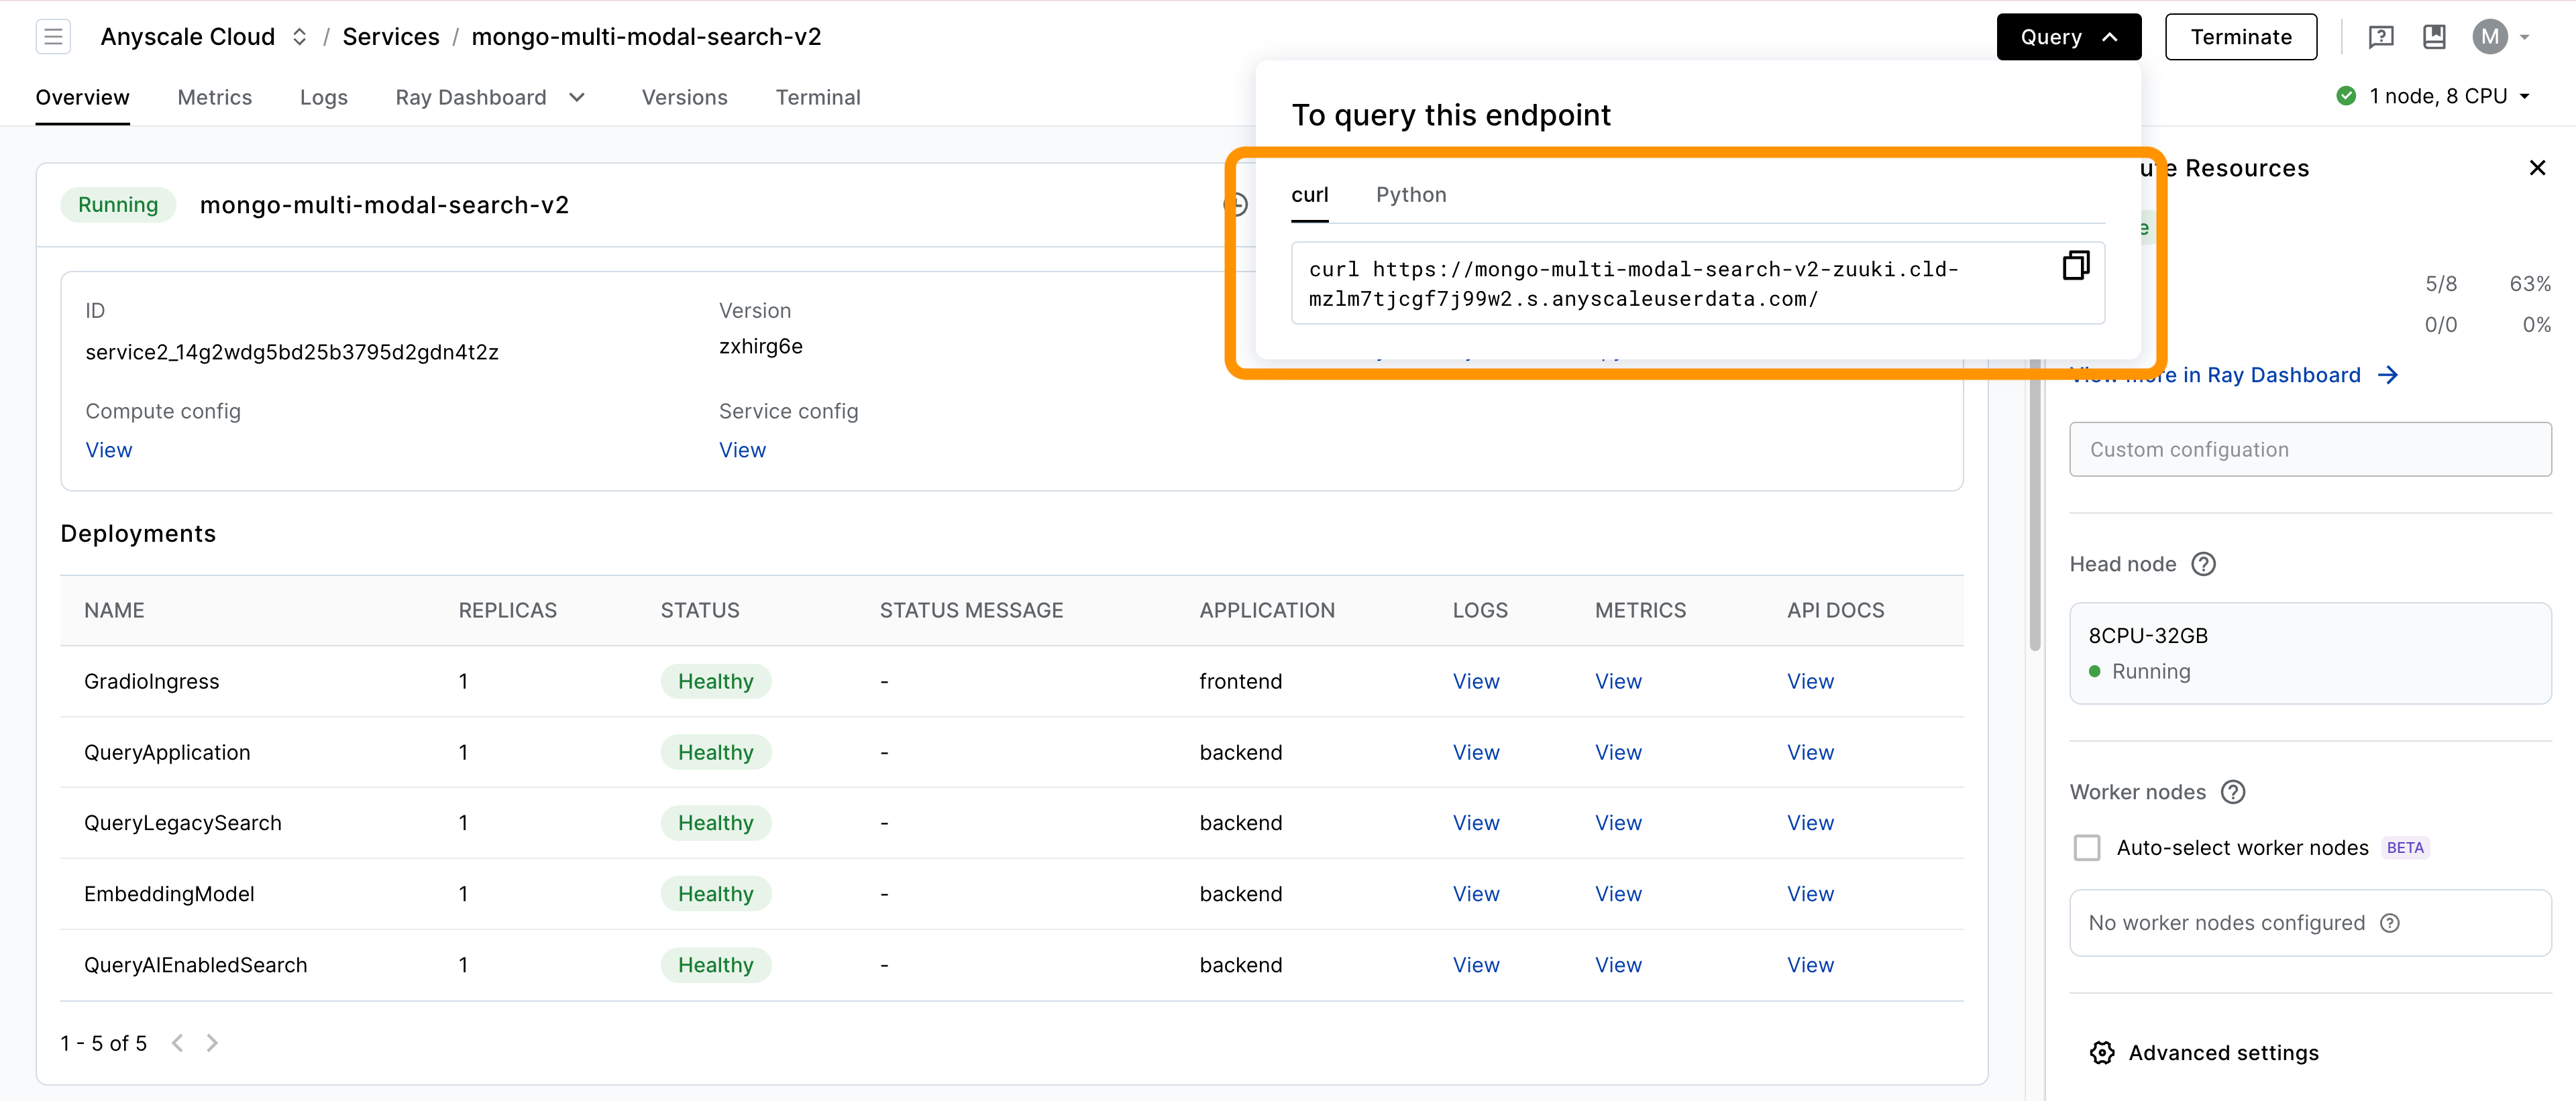
Task: Click the Query dropdown button
Action: [2068, 36]
